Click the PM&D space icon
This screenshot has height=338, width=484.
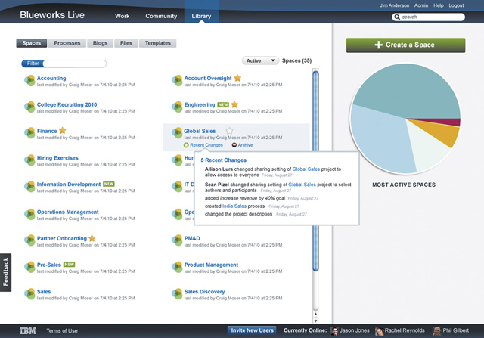(177, 240)
